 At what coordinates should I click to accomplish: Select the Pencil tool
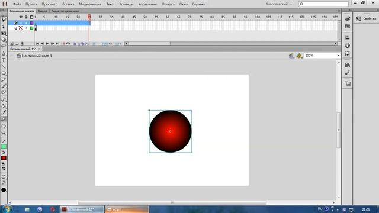(x=4, y=79)
